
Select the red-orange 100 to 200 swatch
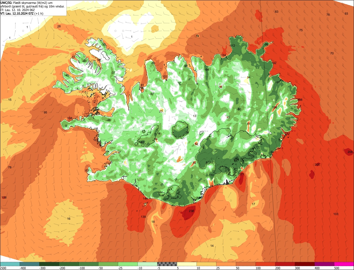coord(265,264)
